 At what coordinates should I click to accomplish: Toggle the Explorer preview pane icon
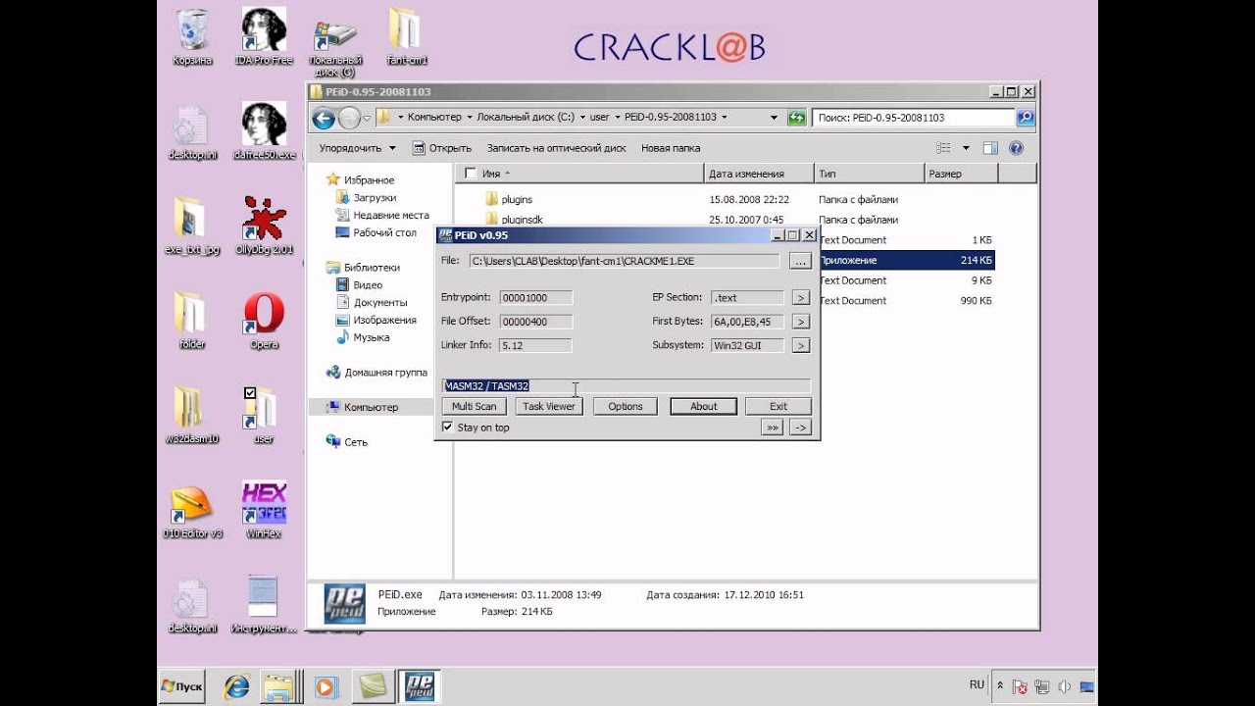pyautogui.click(x=990, y=148)
